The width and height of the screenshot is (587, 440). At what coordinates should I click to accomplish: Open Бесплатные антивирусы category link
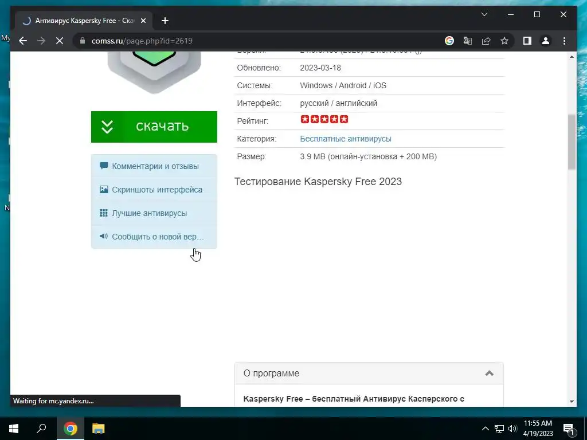pyautogui.click(x=346, y=139)
